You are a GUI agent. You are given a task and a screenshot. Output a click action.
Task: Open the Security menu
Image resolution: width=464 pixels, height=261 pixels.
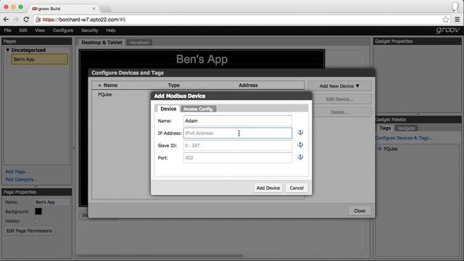point(90,30)
